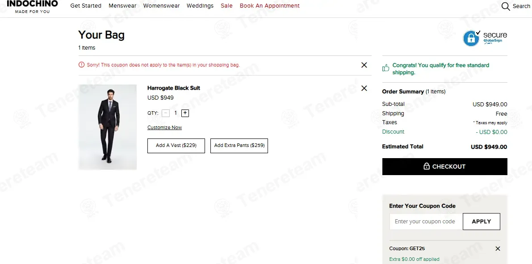Decrease suit quantity with minus button
The image size is (532, 264).
(166, 113)
